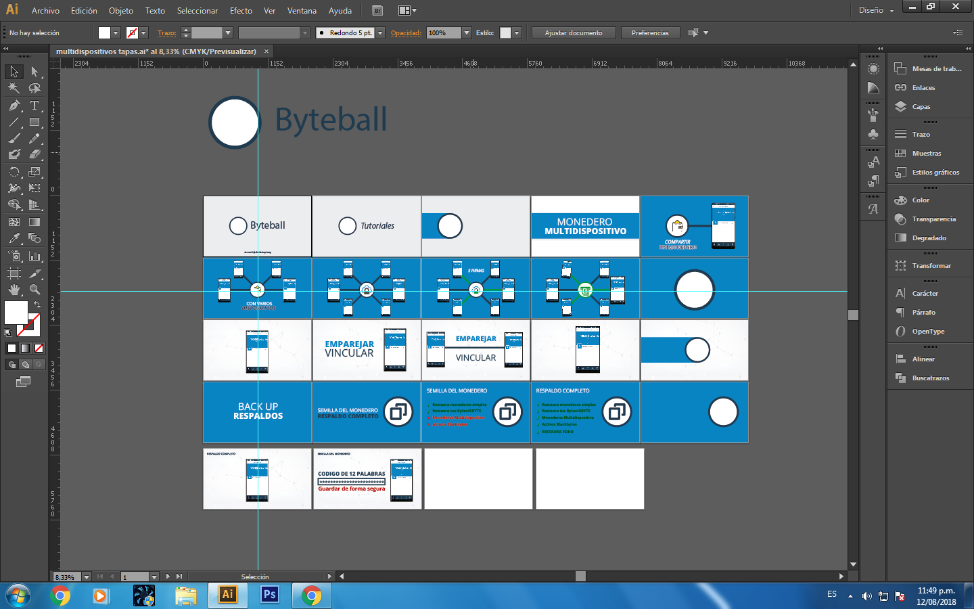Pick the Magic Wand tool
This screenshot has height=609, width=974.
point(14,89)
